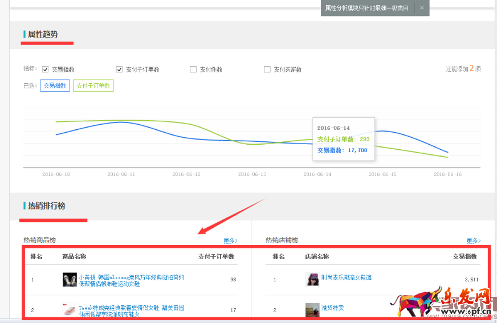Open the Tweak canvas shoes product thumbnail

pyautogui.click(x=70, y=310)
